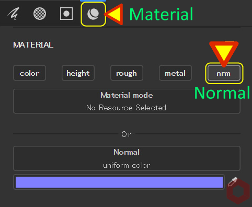Click the MATERIAL section heading
The height and width of the screenshot is (207, 252).
click(x=33, y=45)
